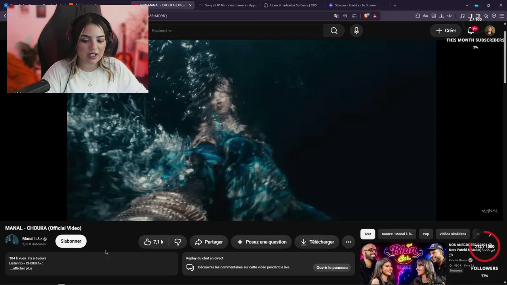
Task: Open the Leo AI sparkle icon in toolbar
Action: pyautogui.click(x=486, y=16)
